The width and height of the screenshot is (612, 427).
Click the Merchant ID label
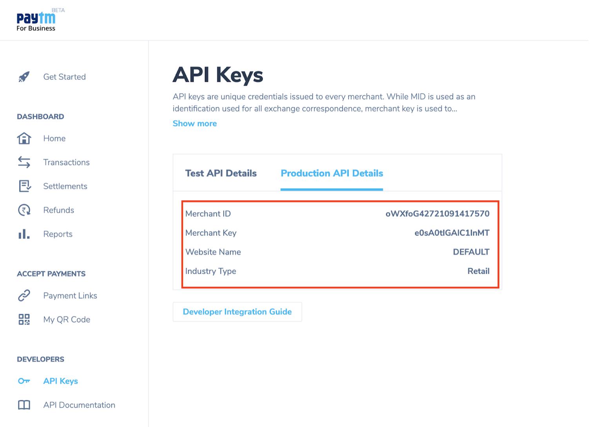tap(208, 213)
